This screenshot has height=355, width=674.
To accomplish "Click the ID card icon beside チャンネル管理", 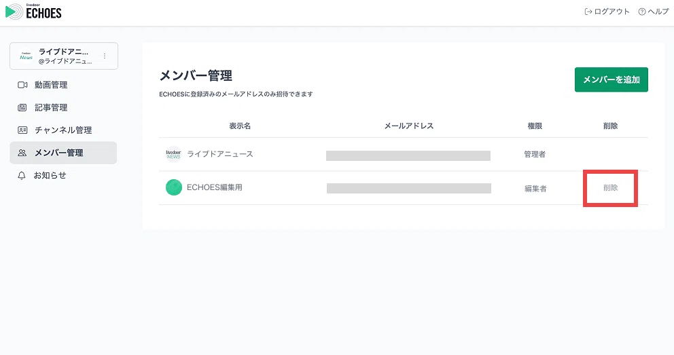I will (x=22, y=130).
